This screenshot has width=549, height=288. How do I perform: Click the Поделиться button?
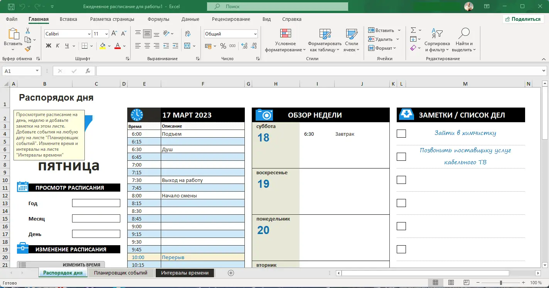click(x=523, y=19)
